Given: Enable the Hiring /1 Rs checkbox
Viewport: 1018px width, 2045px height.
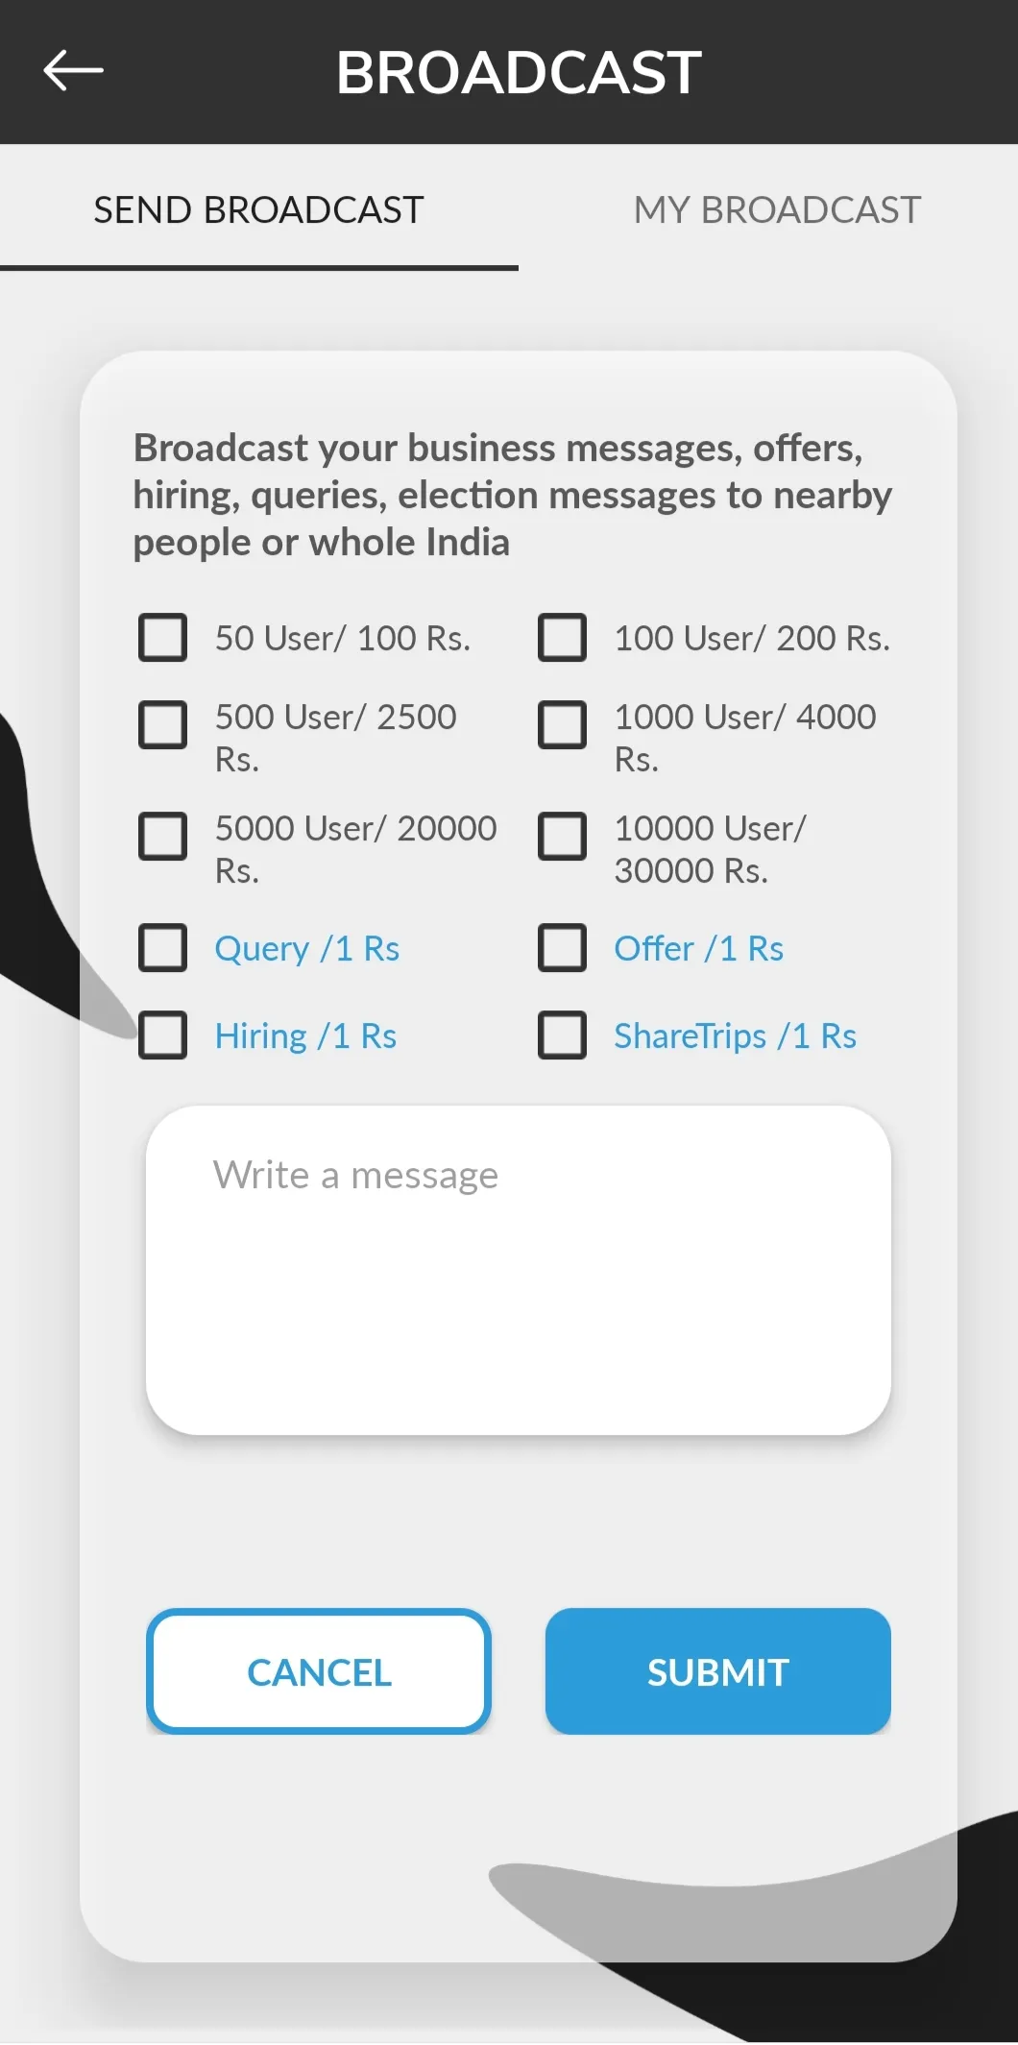Looking at the screenshot, I should [x=162, y=1035].
